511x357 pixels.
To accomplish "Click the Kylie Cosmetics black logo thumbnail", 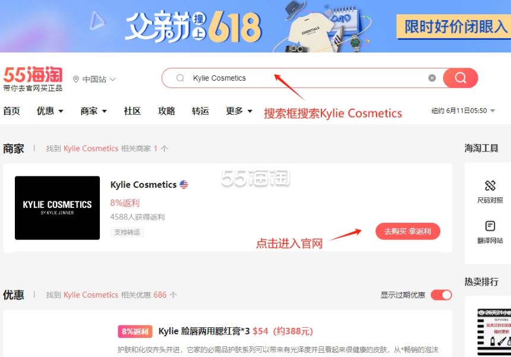I will coord(58,208).
